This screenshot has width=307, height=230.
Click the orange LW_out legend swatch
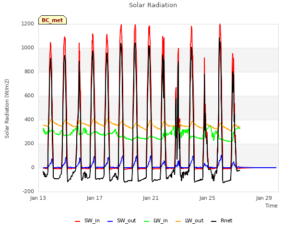[x=178, y=221]
